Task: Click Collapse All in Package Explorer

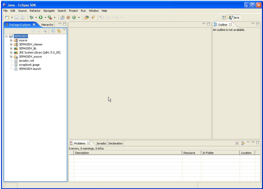Action: point(53,31)
